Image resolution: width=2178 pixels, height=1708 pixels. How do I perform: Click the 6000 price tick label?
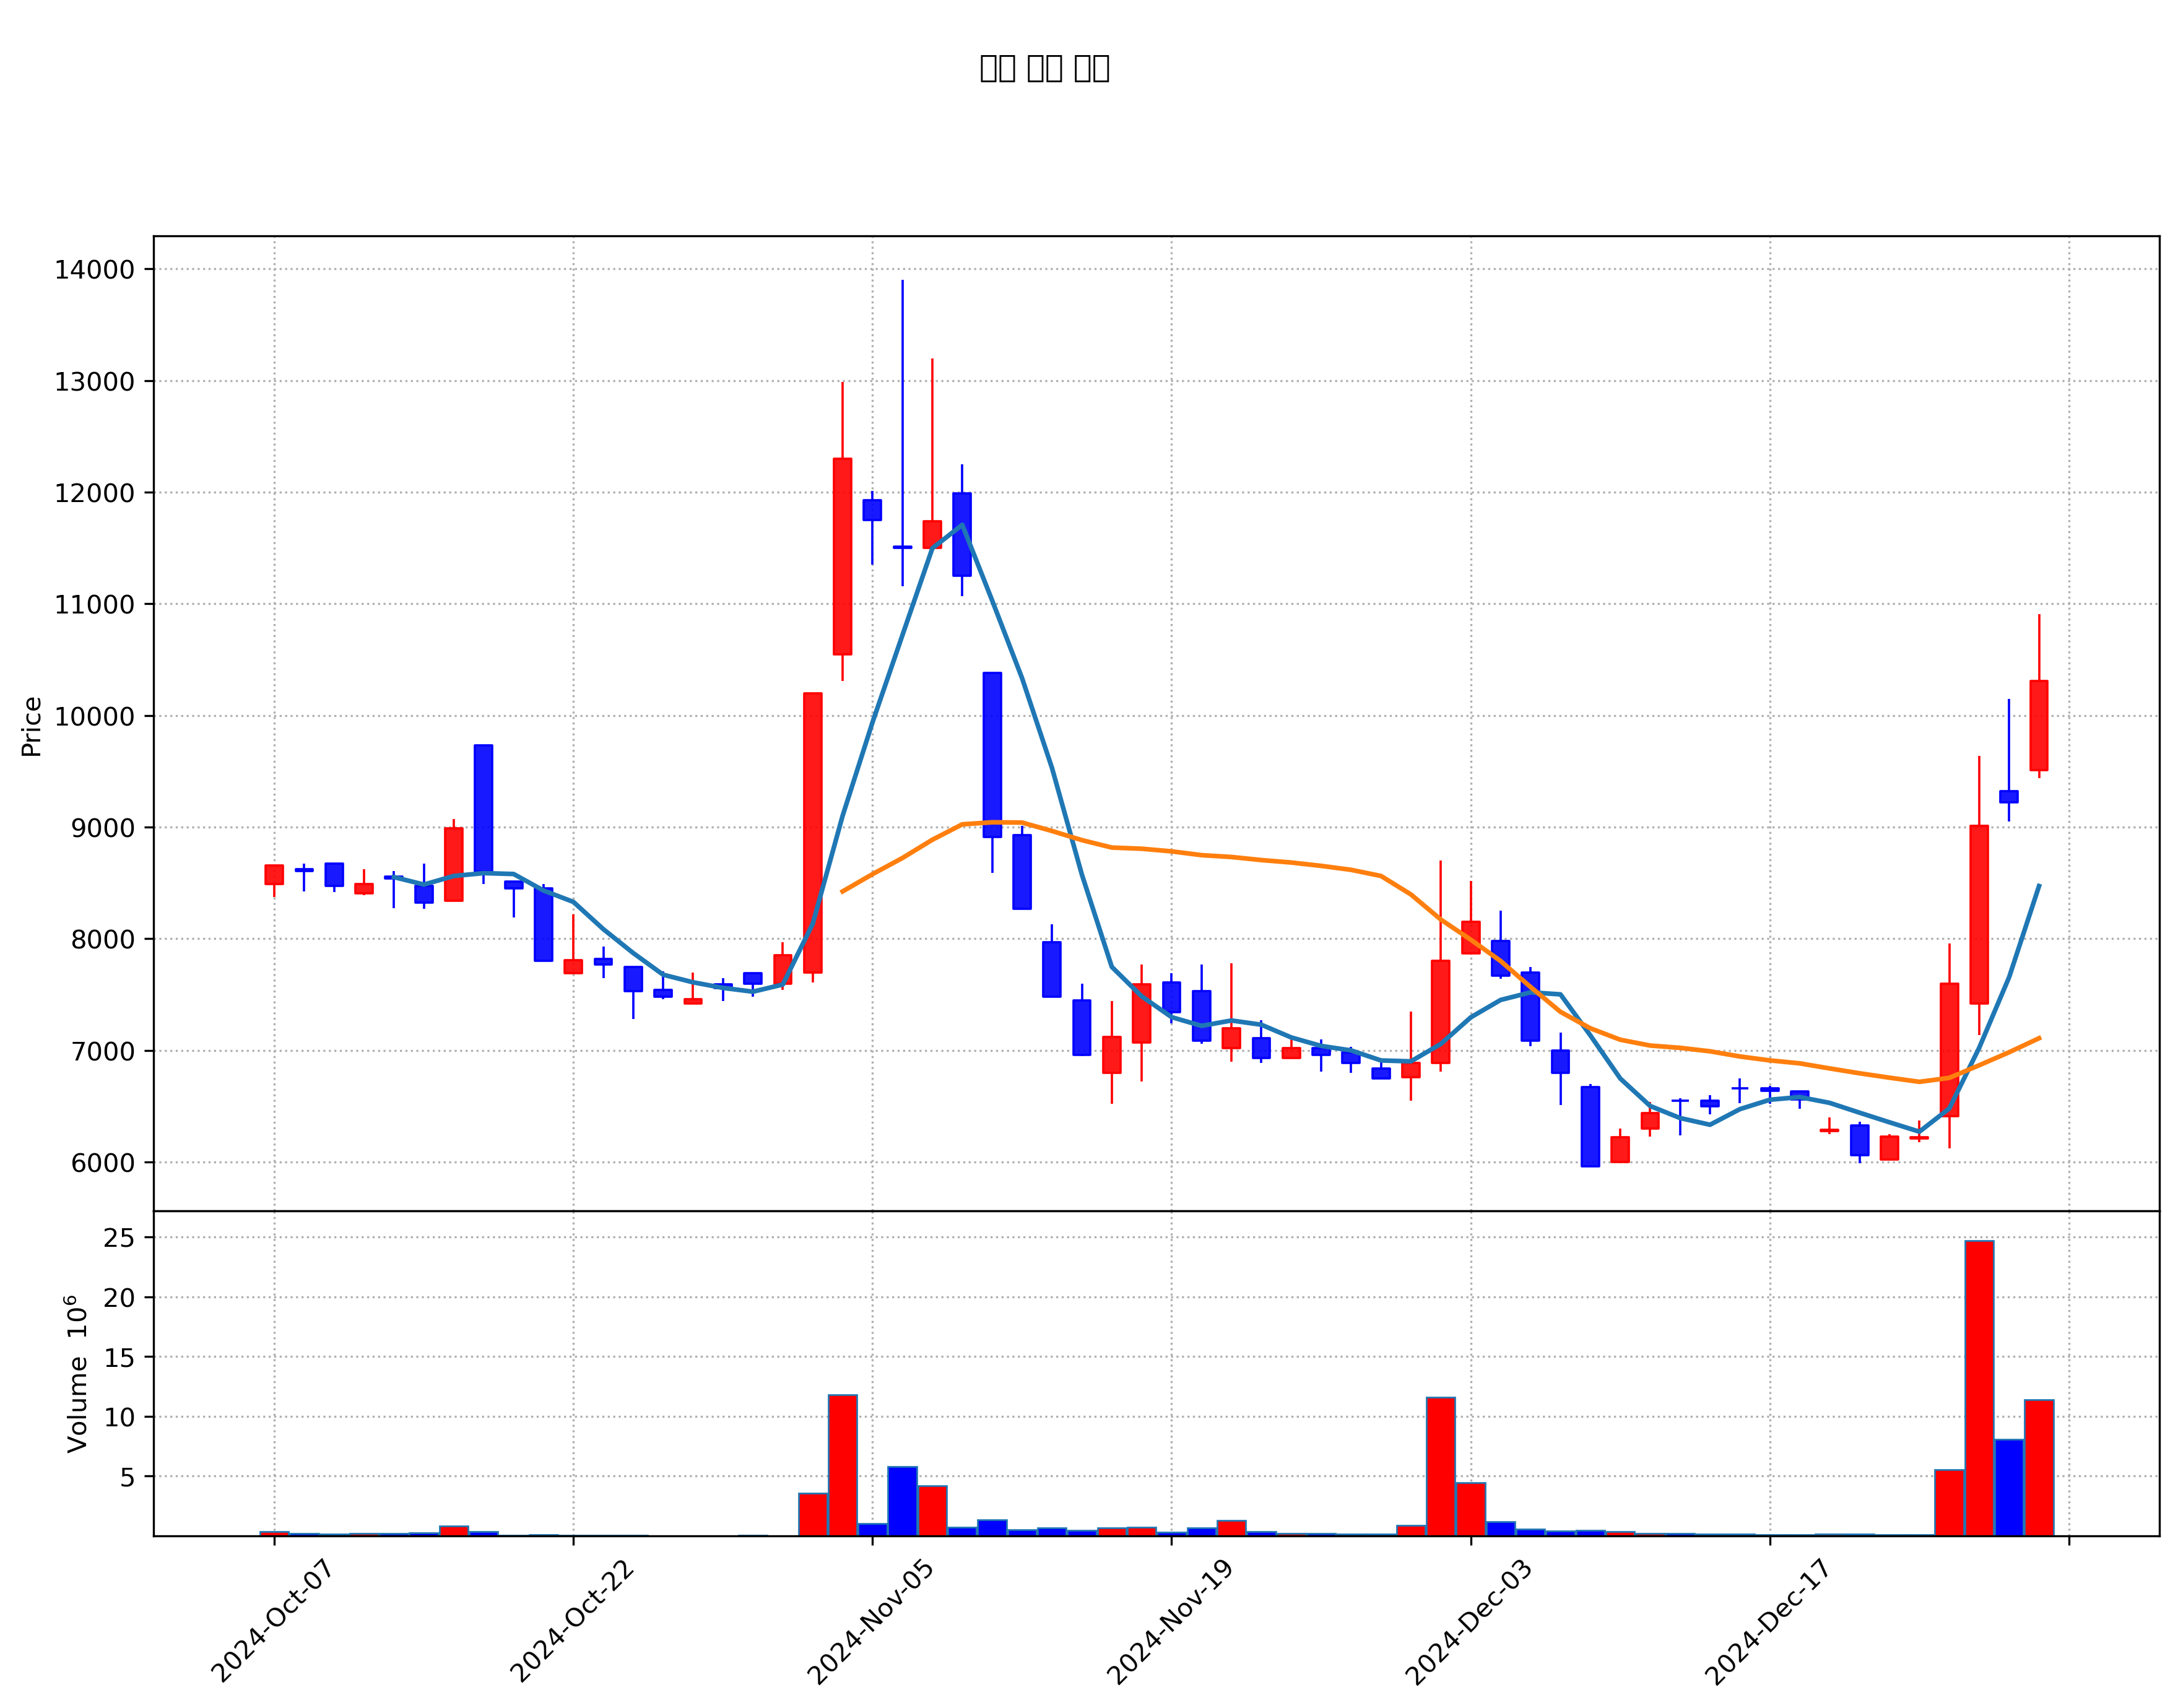tap(104, 1163)
